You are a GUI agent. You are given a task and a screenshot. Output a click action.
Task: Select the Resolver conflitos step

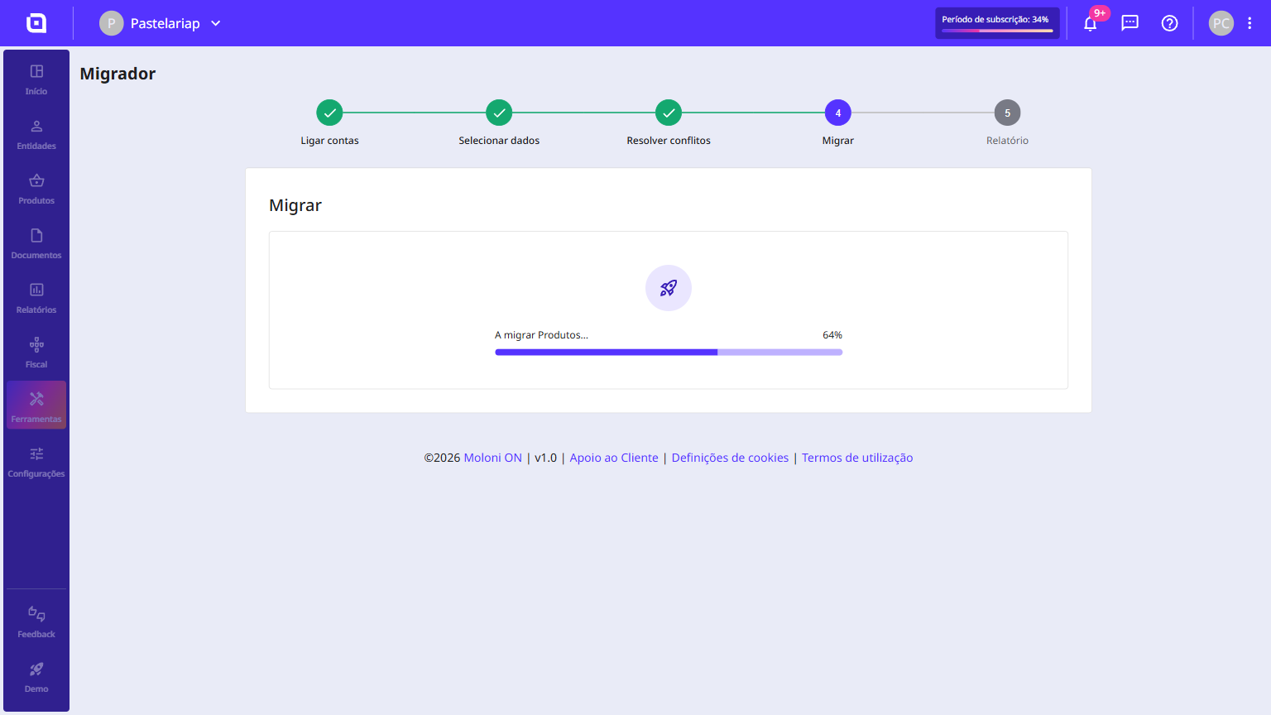click(669, 122)
